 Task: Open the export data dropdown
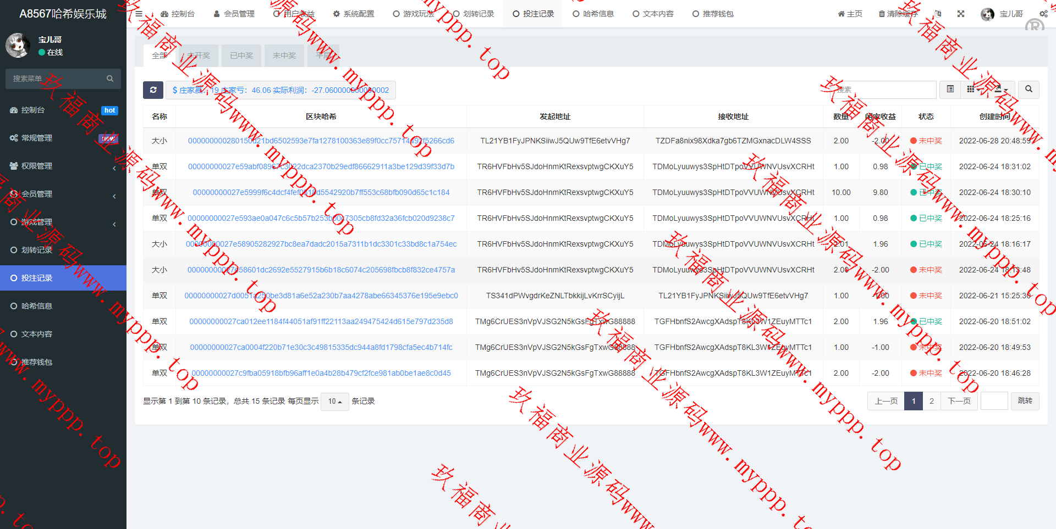pos(1001,90)
